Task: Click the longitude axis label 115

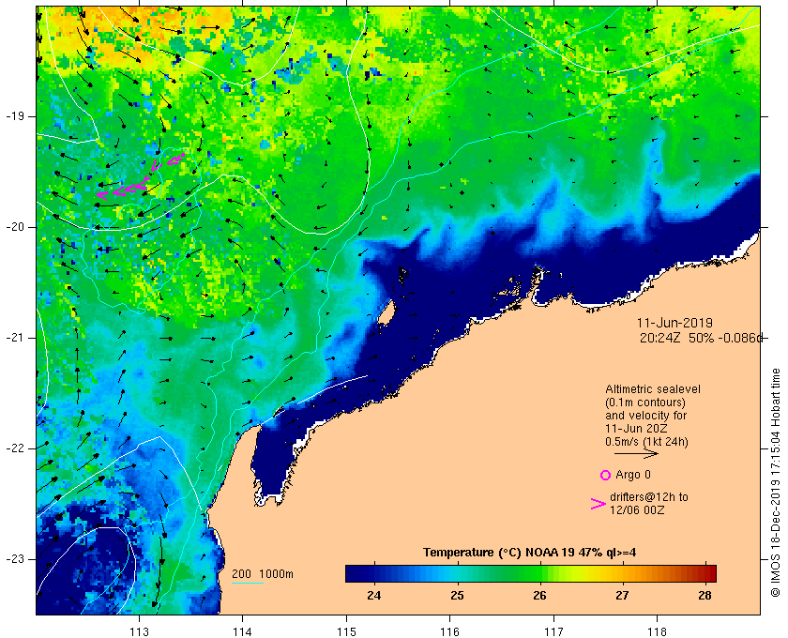Action: (346, 632)
